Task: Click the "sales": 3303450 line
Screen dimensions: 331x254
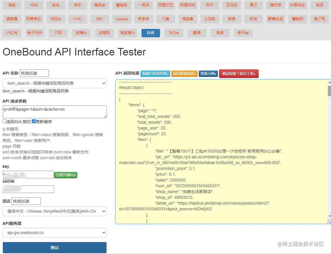Action: click(171, 180)
